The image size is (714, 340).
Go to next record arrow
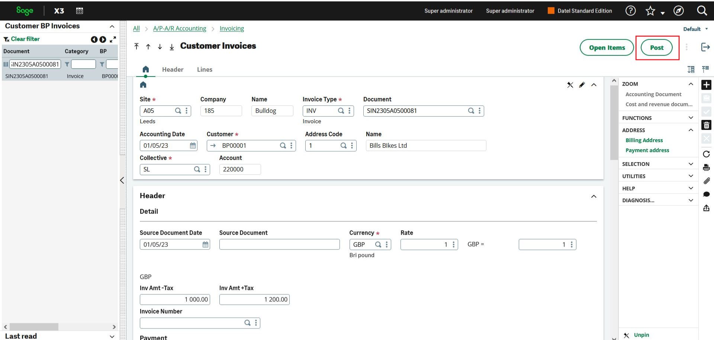pyautogui.click(x=160, y=46)
